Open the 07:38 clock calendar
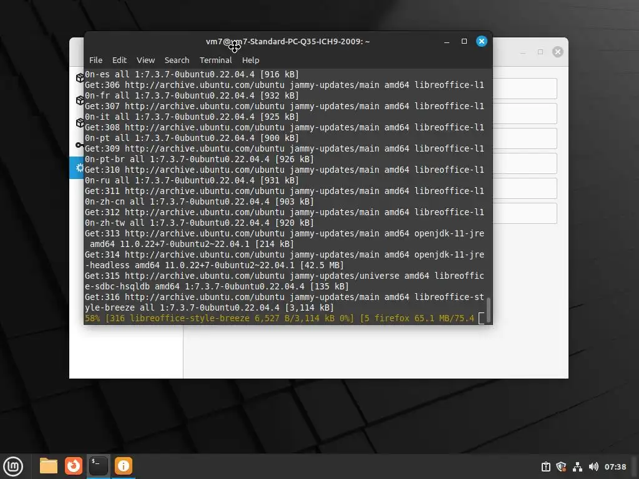Viewport: 639px width, 479px height. point(615,467)
